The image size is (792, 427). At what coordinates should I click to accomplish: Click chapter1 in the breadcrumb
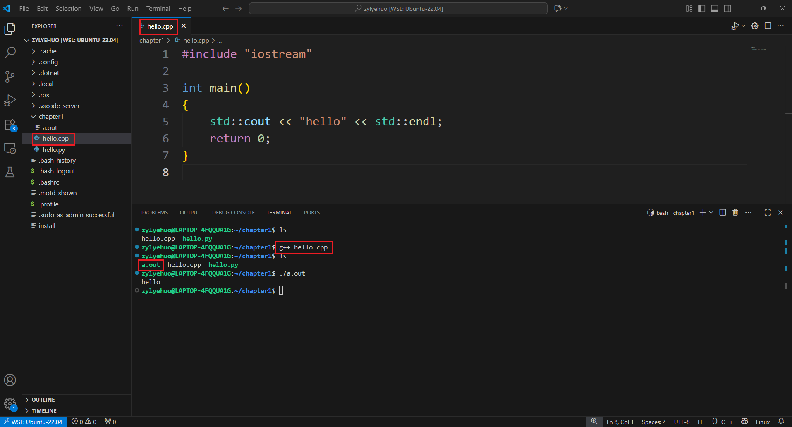coord(152,40)
